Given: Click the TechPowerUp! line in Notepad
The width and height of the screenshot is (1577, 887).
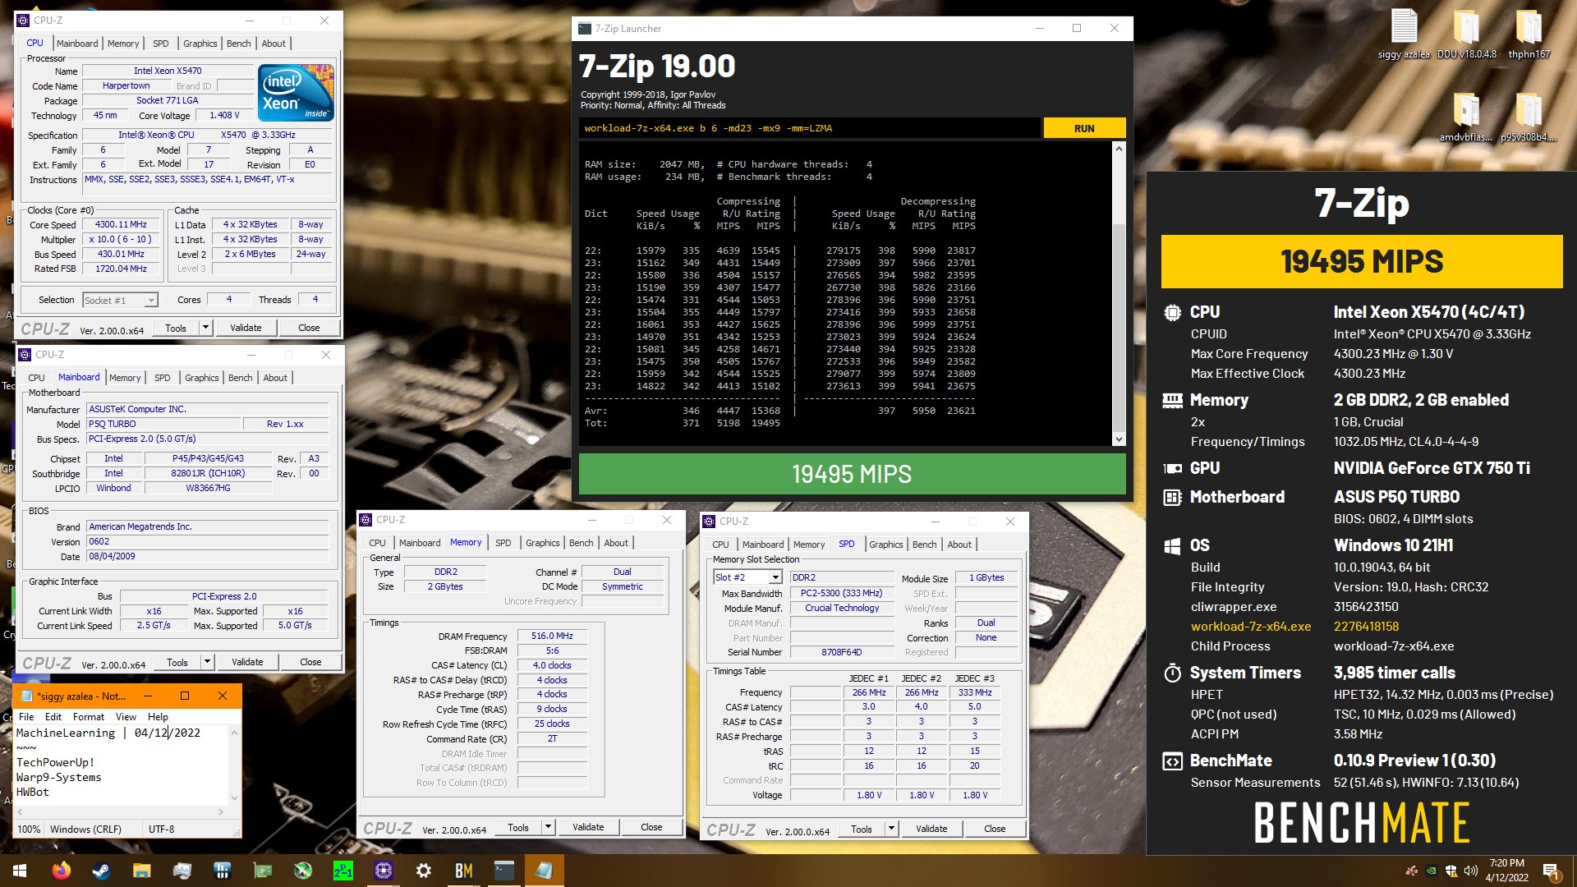Looking at the screenshot, I should (56, 762).
